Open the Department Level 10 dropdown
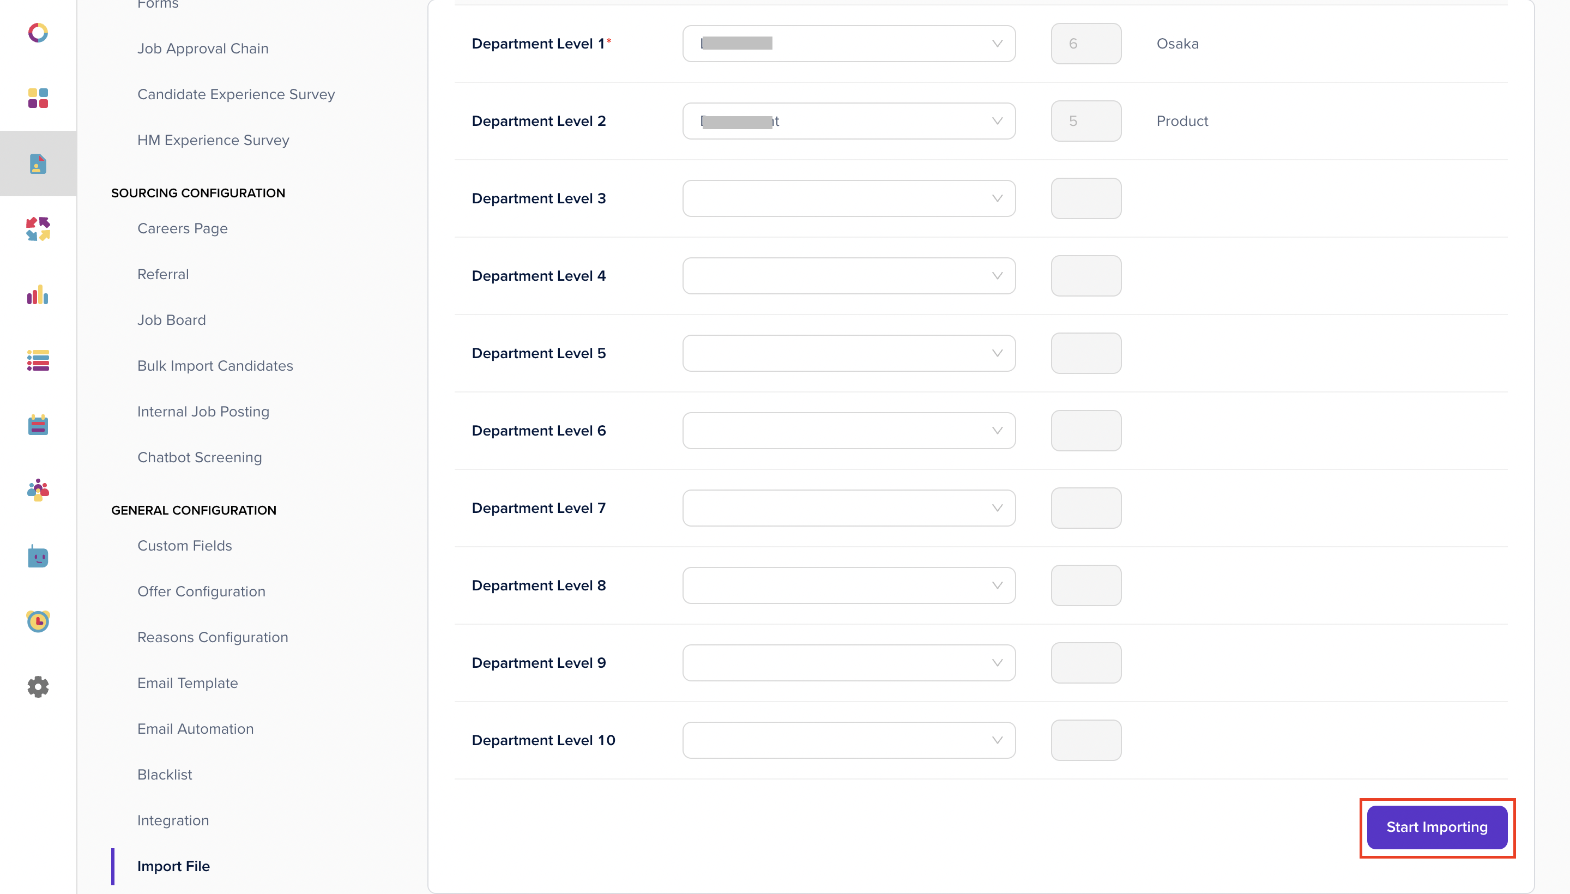This screenshot has height=894, width=1570. [x=849, y=740]
